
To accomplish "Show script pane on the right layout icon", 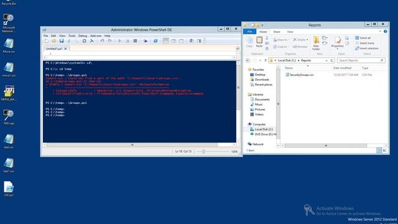I will tap(174, 41).
